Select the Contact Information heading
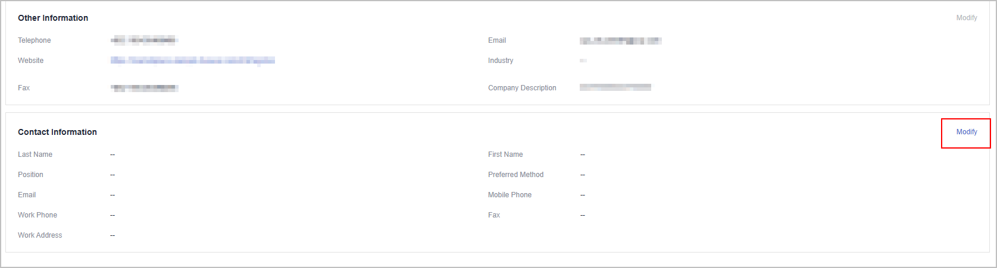The height and width of the screenshot is (268, 997). 57,132
